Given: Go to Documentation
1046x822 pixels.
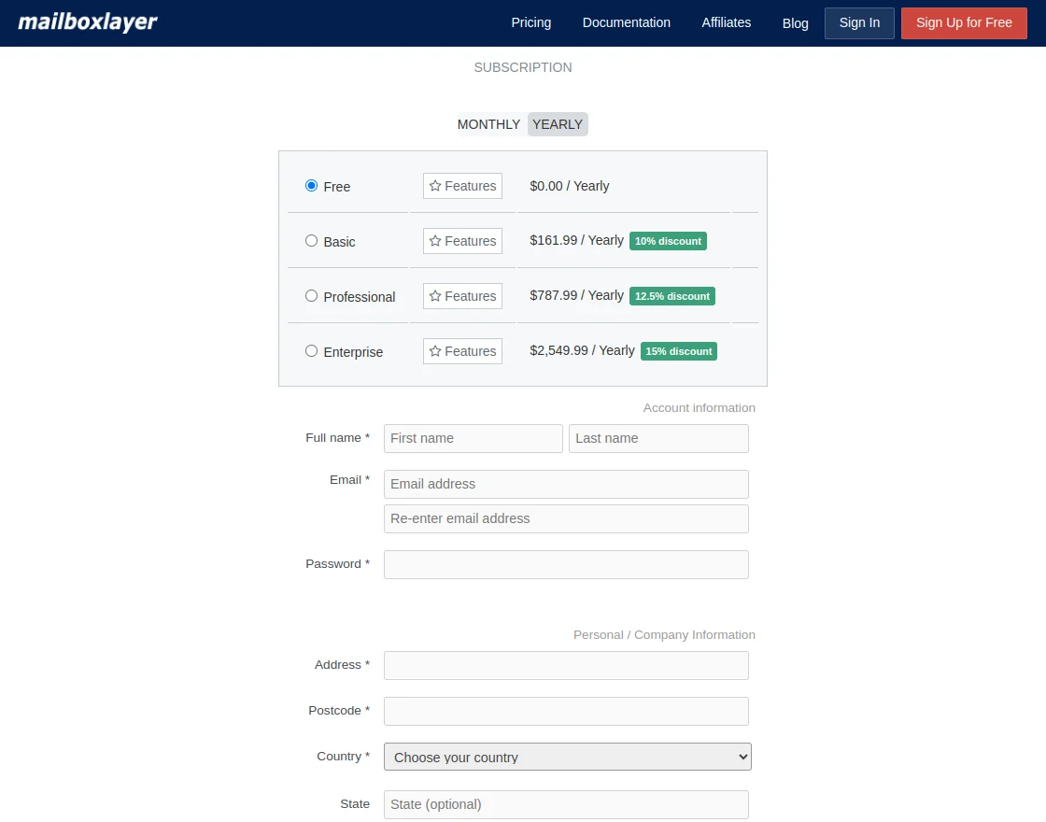Looking at the screenshot, I should pos(626,22).
